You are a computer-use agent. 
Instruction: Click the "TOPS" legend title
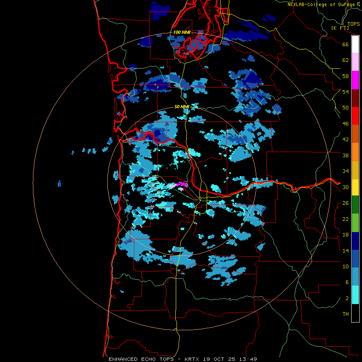[354, 24]
